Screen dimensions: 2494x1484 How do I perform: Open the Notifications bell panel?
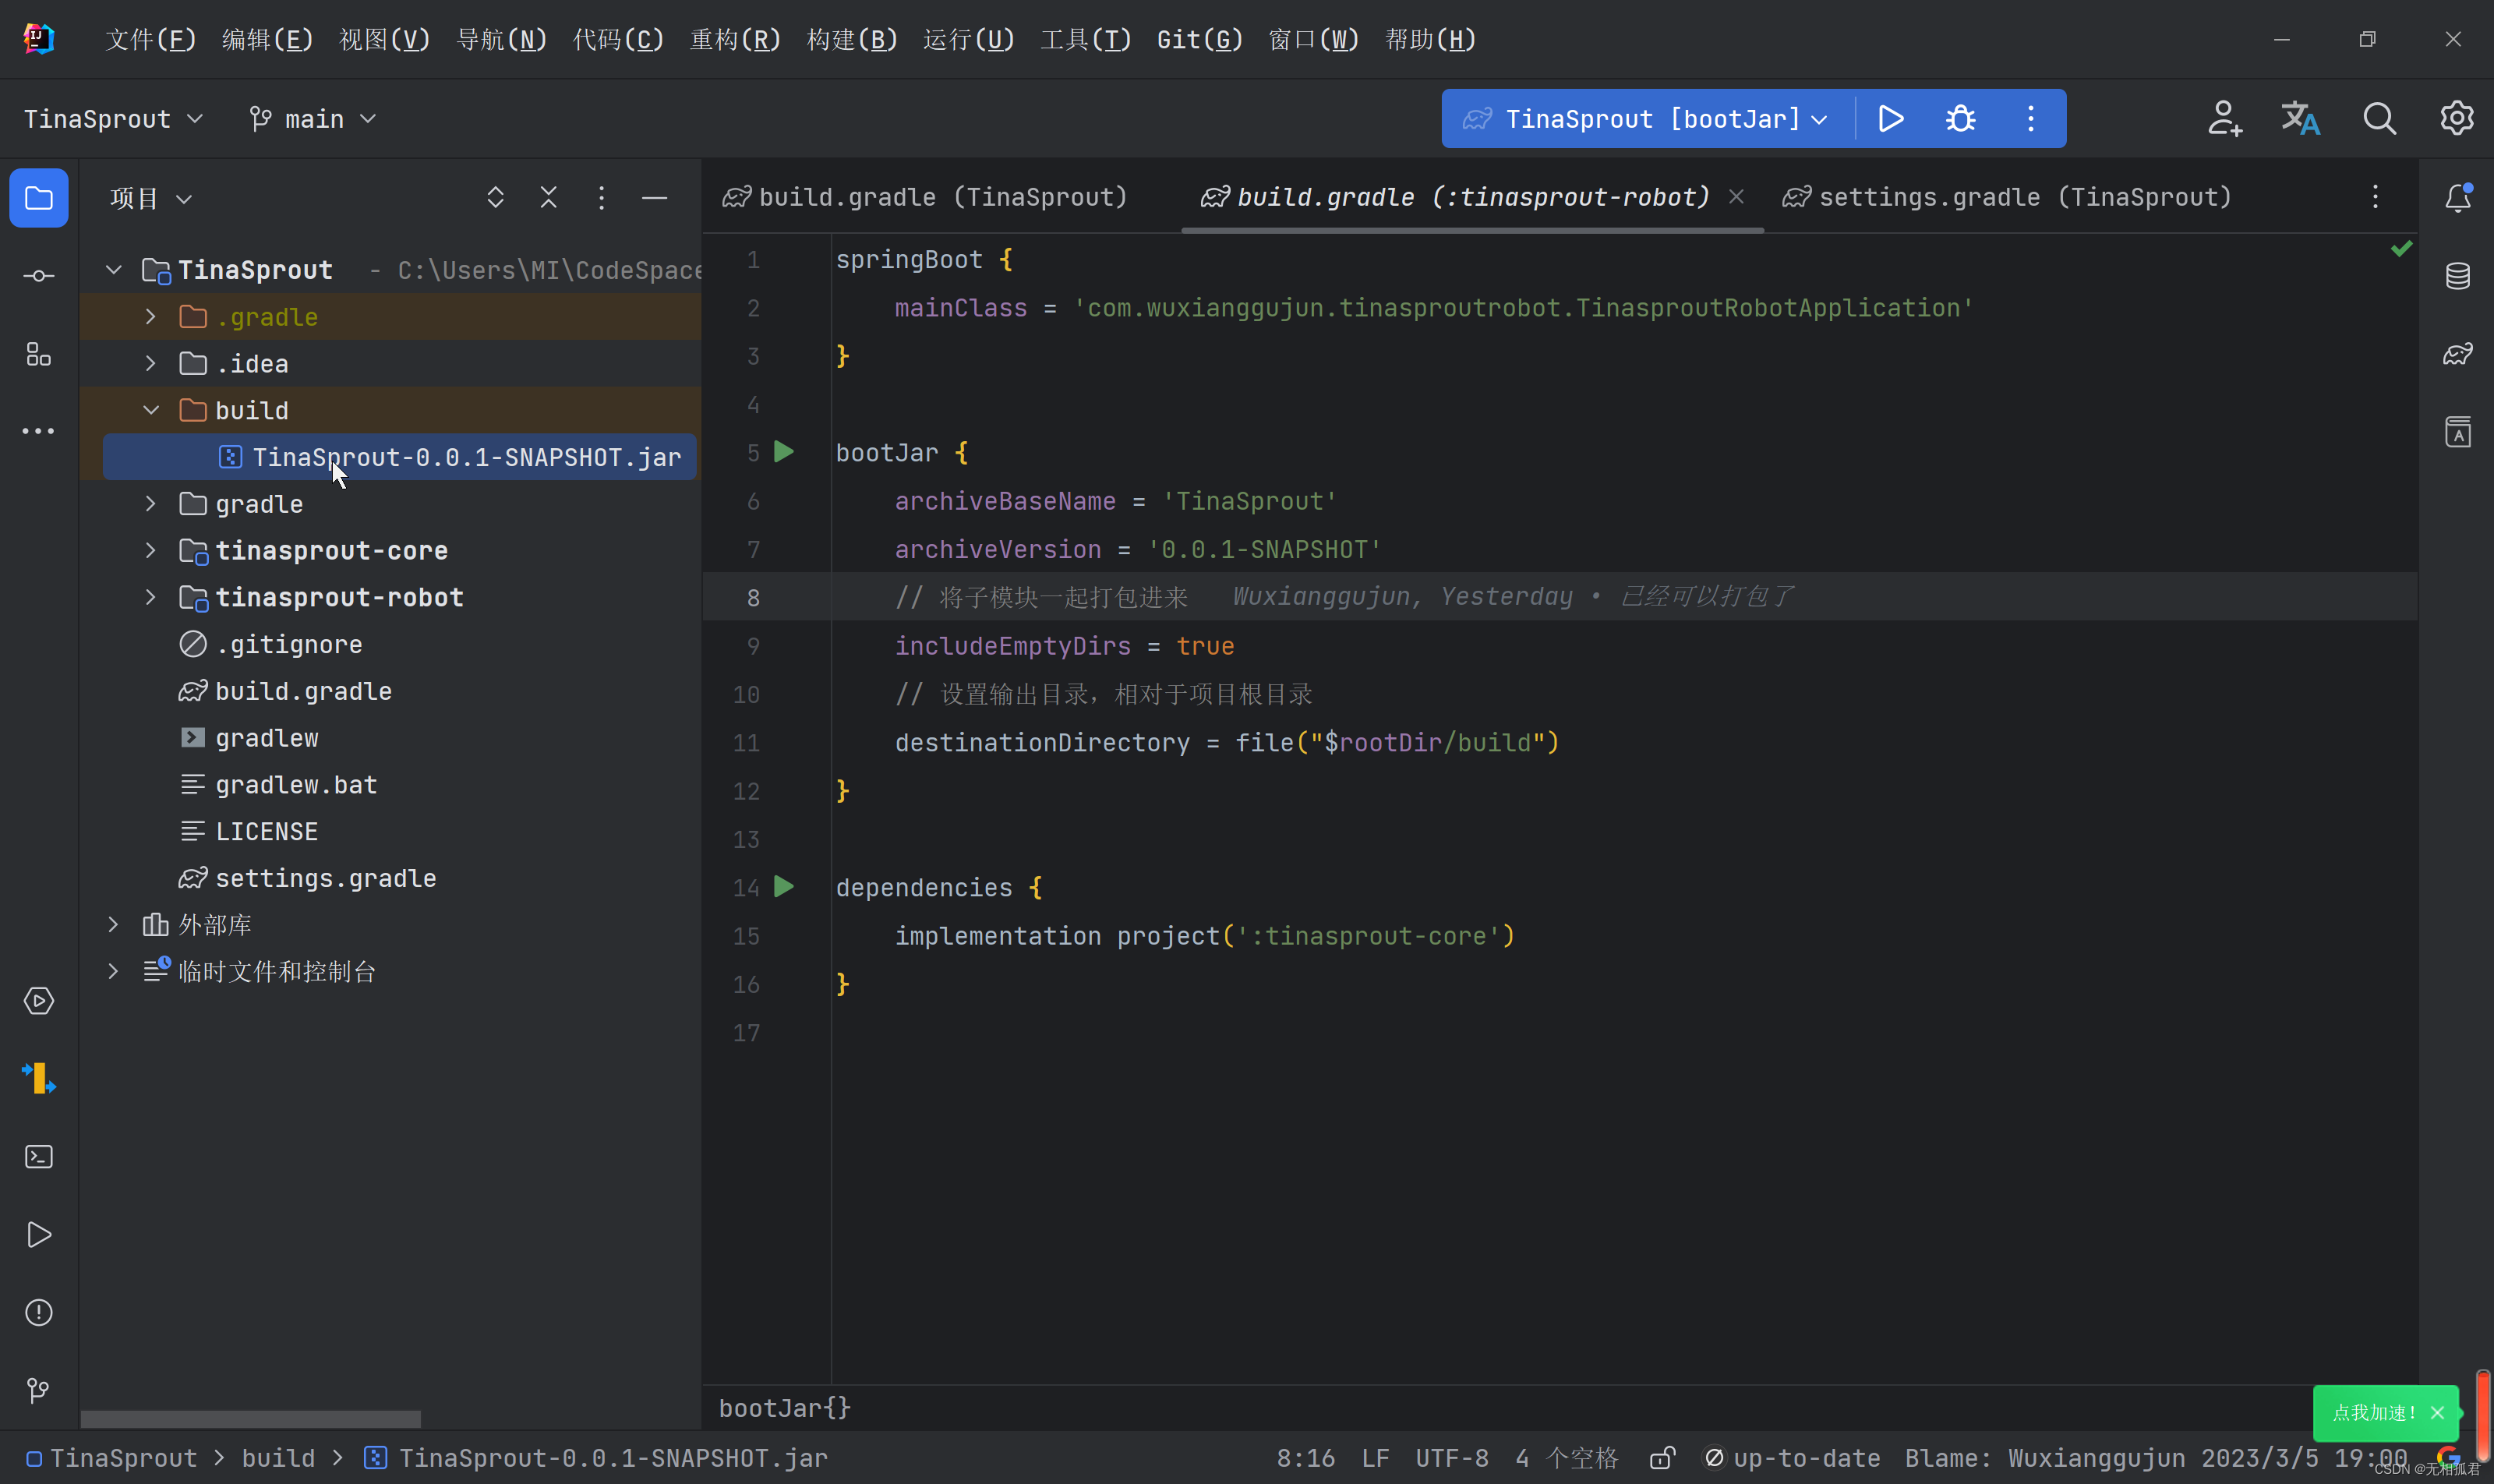click(2457, 198)
